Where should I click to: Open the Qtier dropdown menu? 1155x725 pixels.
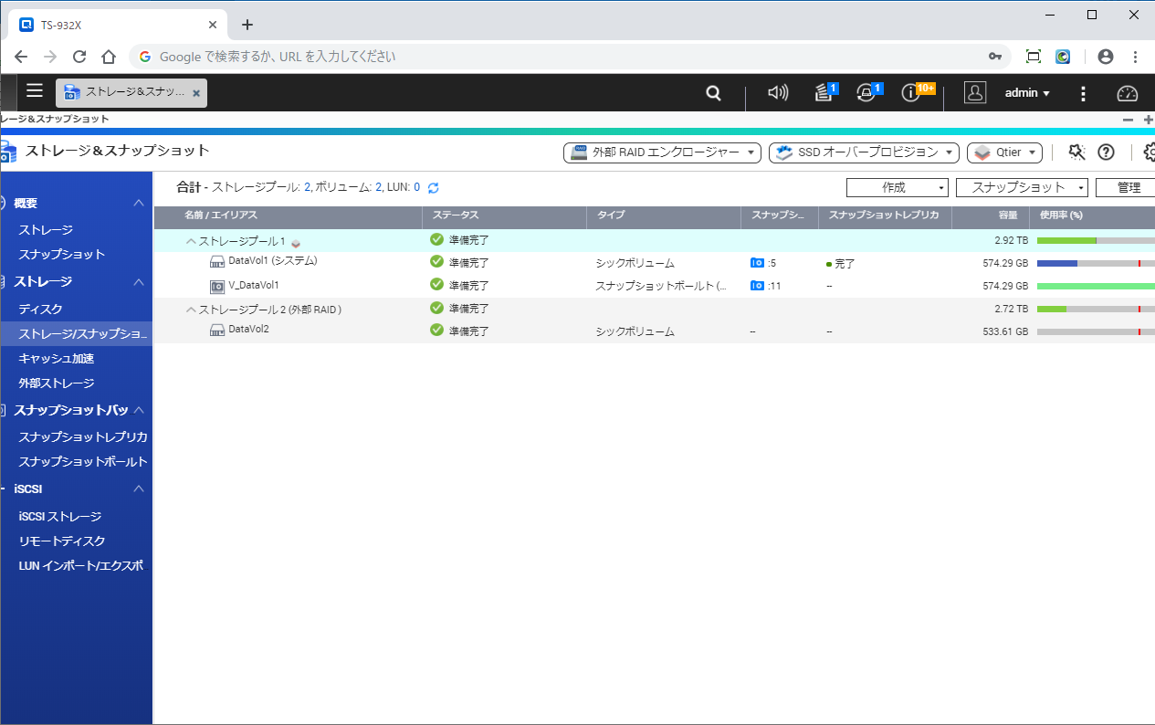click(1004, 152)
